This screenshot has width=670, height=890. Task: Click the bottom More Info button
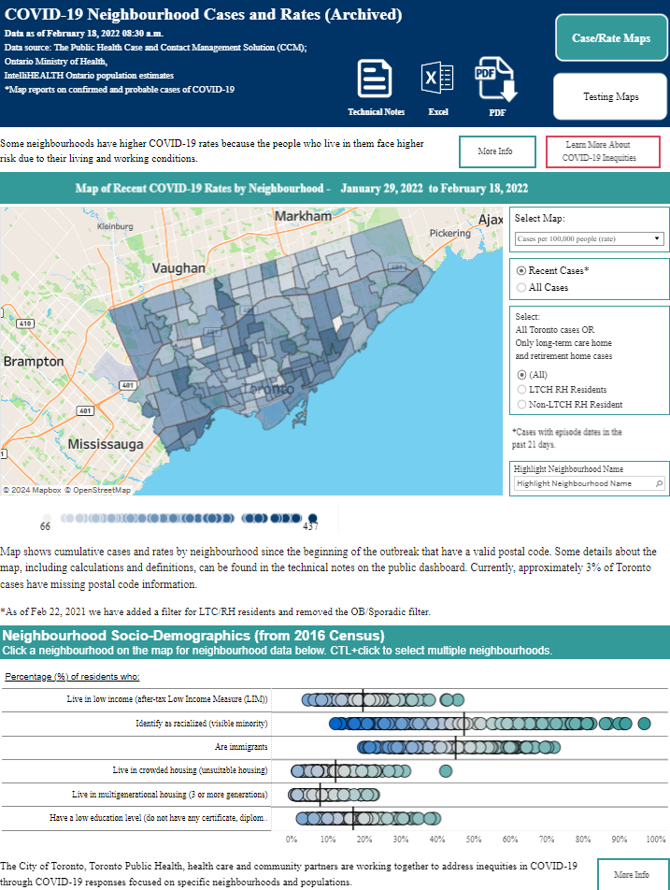(x=632, y=875)
